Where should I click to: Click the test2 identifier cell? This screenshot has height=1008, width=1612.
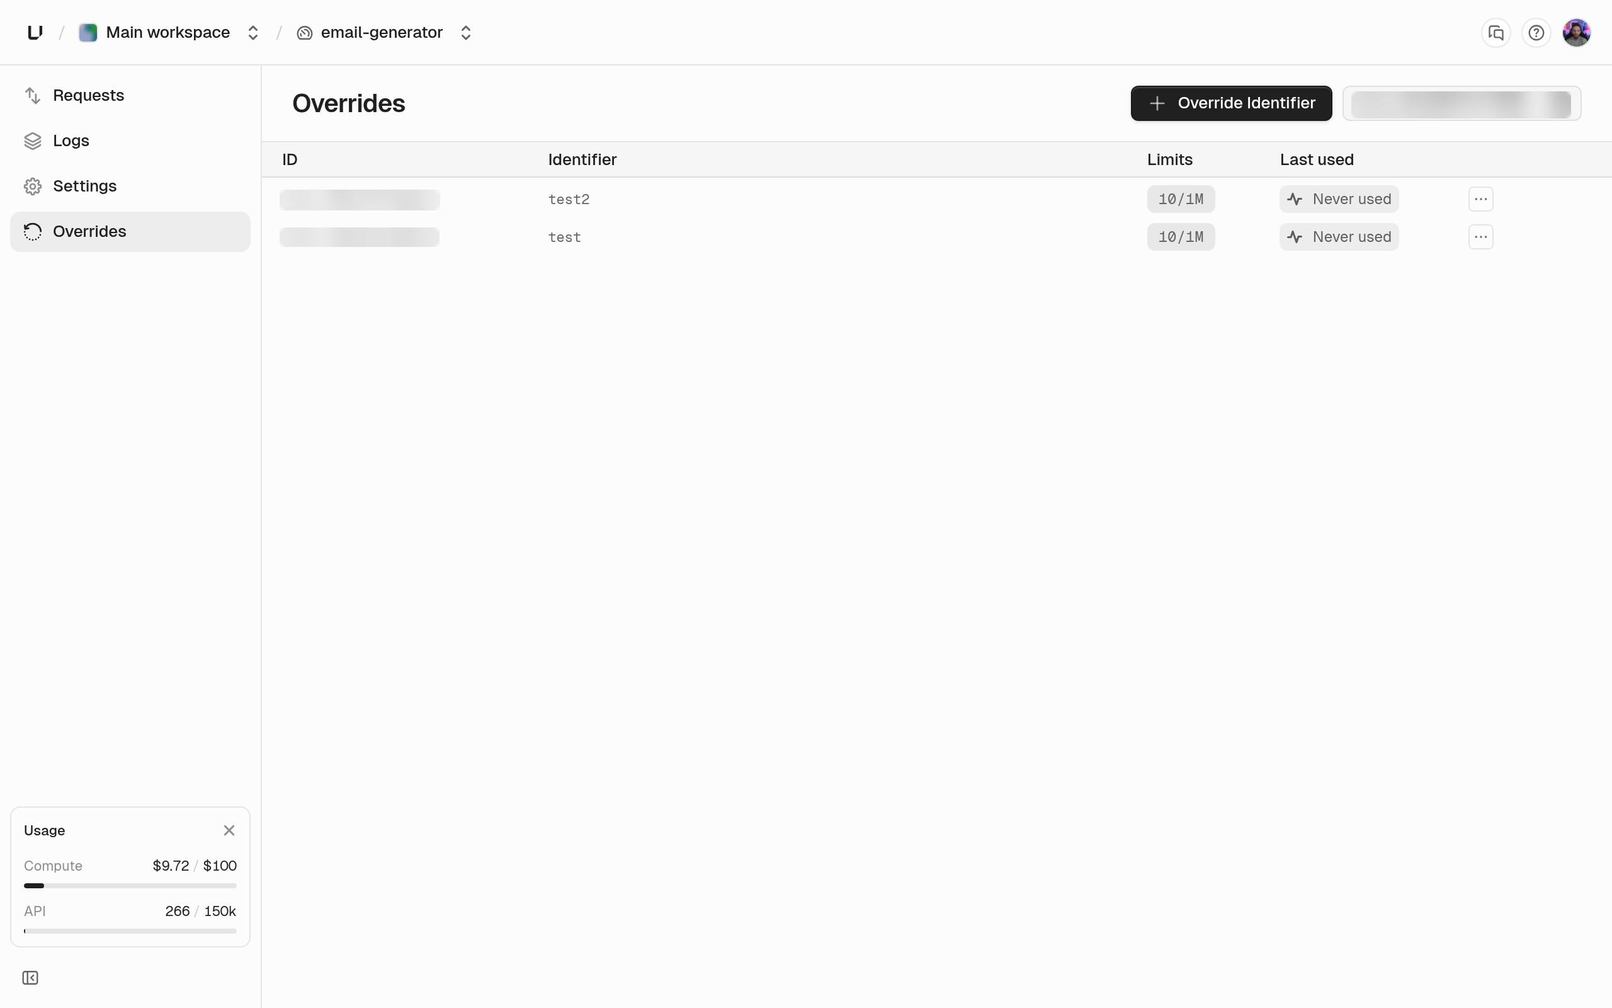[x=568, y=199]
